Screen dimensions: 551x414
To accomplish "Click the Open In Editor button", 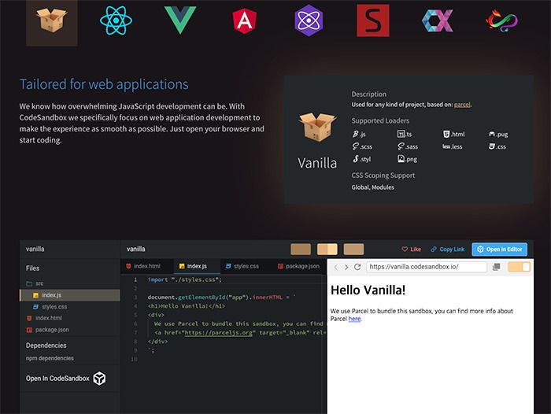I will click(499, 250).
